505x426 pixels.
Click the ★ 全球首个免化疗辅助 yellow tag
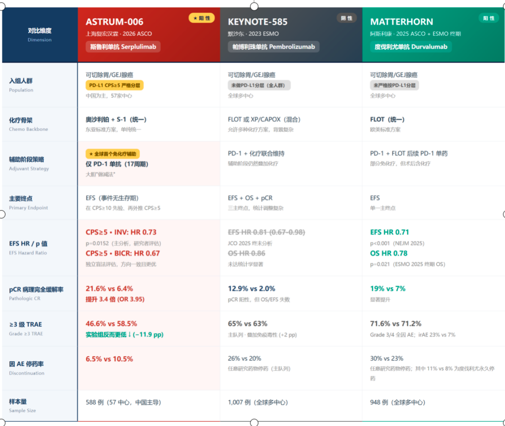pos(113,154)
